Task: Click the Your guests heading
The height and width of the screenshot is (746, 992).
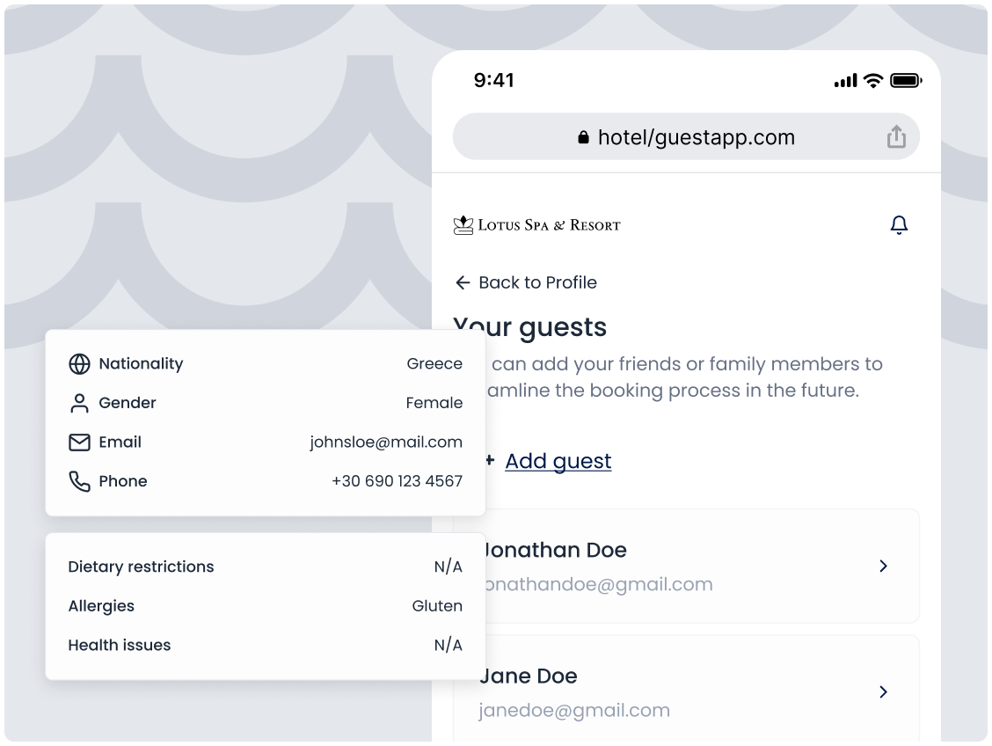Action: click(529, 328)
